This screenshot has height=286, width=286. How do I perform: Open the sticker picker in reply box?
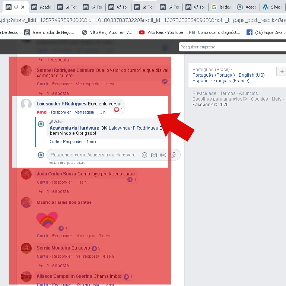coord(173,155)
